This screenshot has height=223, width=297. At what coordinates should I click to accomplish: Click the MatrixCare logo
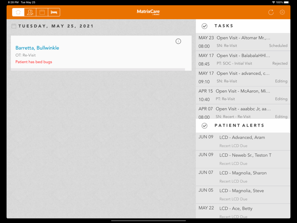(x=148, y=12)
